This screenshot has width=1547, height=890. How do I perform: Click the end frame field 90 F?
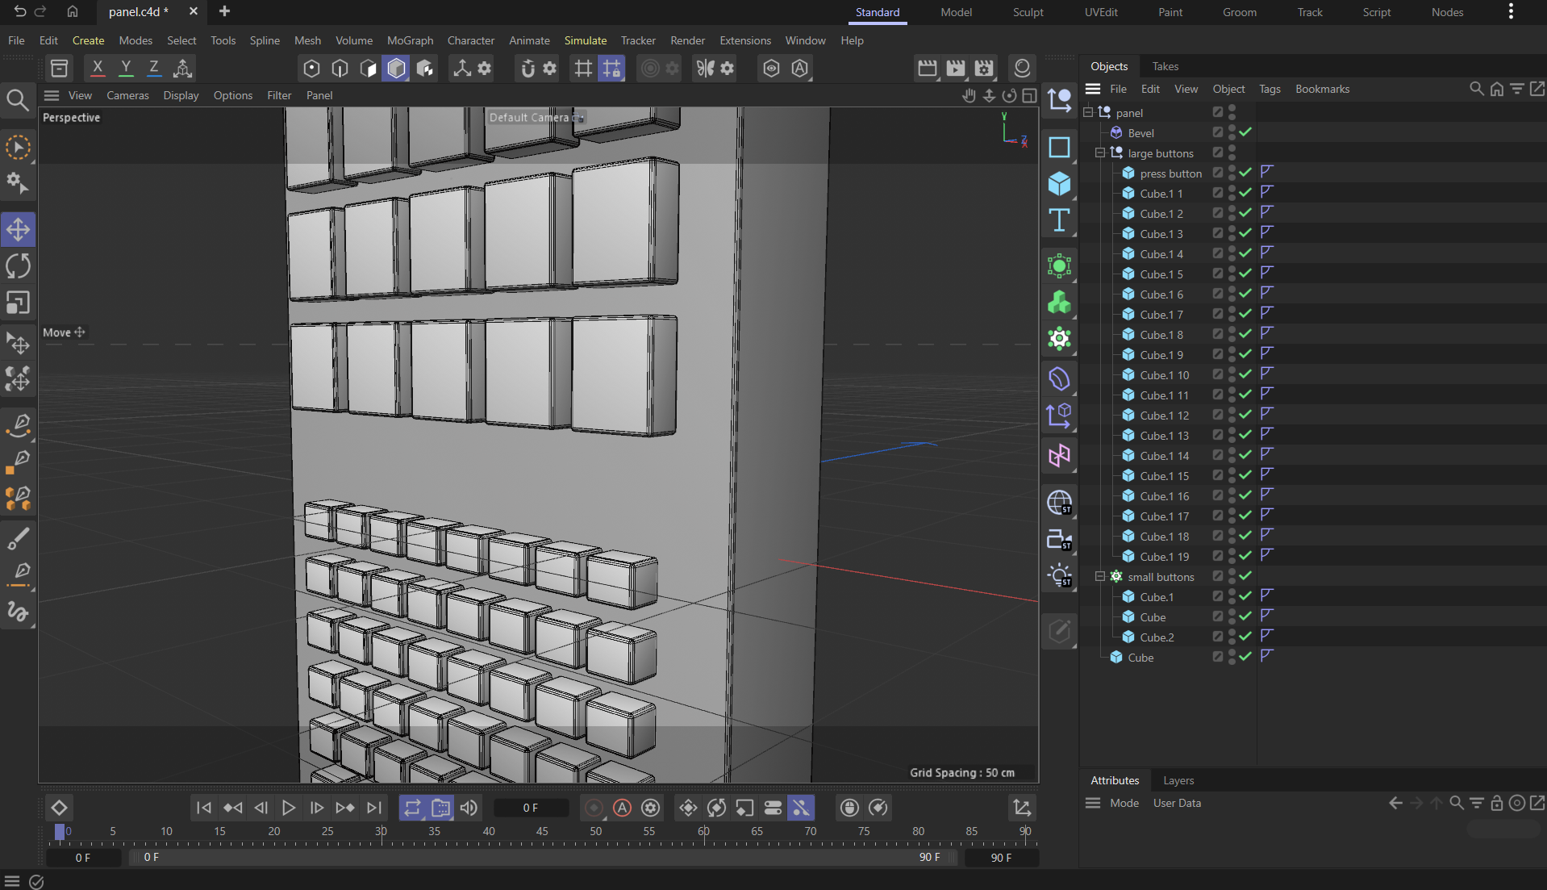click(x=1001, y=858)
